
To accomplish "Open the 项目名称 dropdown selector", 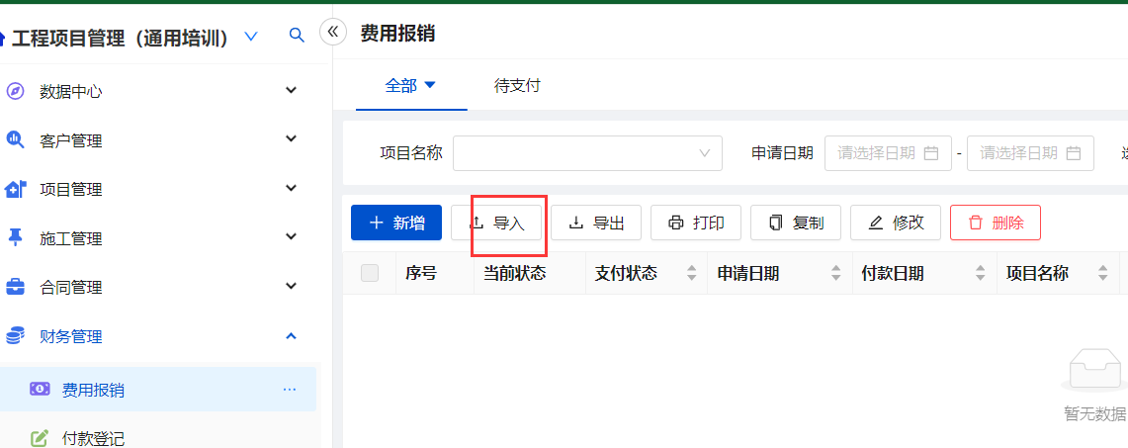I will tap(587, 153).
